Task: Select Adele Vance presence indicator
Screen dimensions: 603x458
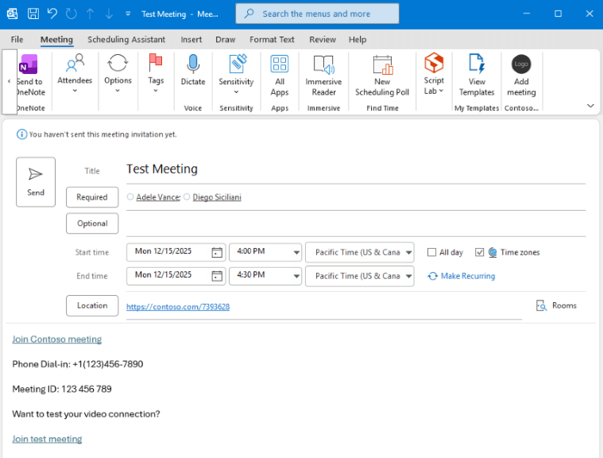Action: [x=130, y=196]
